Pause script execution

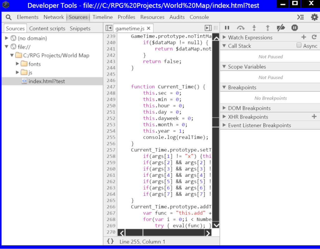tap(227, 28)
